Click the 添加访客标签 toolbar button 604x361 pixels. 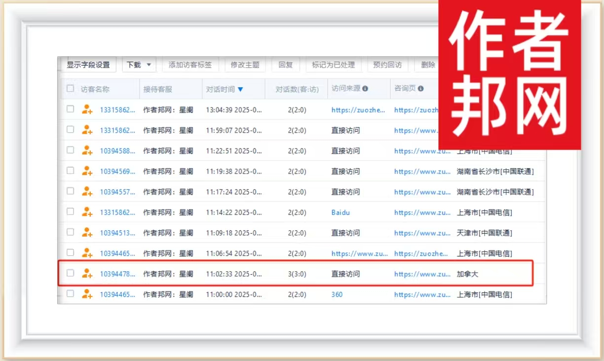tap(190, 65)
